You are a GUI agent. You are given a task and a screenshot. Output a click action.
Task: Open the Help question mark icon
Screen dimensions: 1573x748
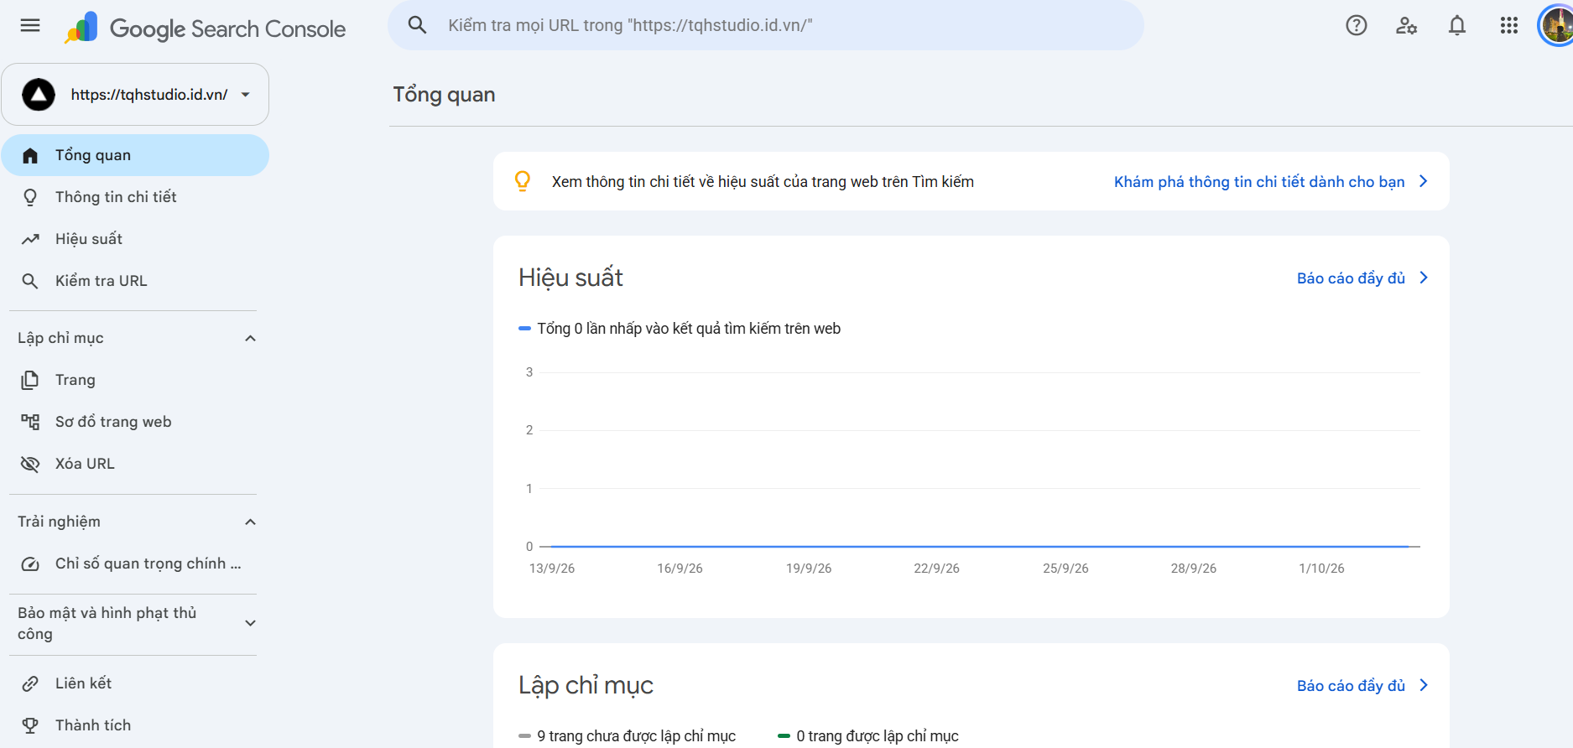click(1357, 25)
